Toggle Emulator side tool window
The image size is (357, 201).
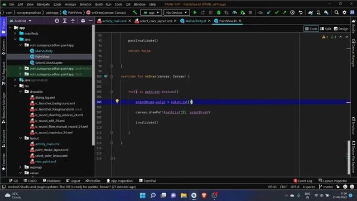353,126
